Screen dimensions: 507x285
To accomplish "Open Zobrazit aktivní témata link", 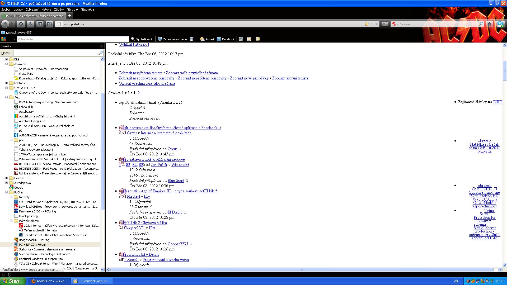I will coord(290,78).
